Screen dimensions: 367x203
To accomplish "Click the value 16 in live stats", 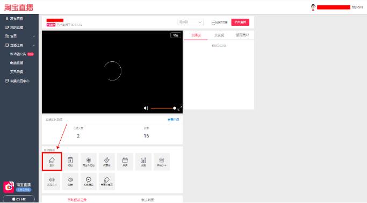I will click(146, 136).
